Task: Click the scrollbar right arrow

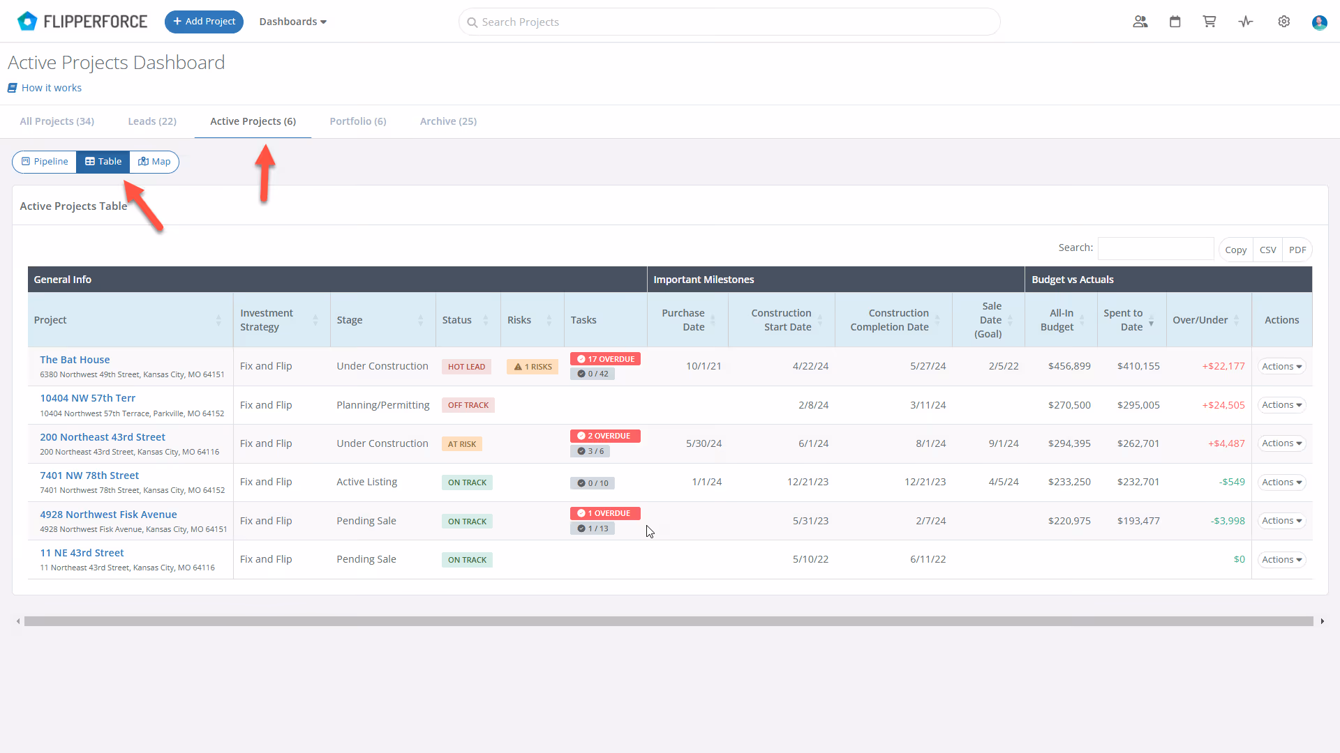Action: (x=1323, y=621)
